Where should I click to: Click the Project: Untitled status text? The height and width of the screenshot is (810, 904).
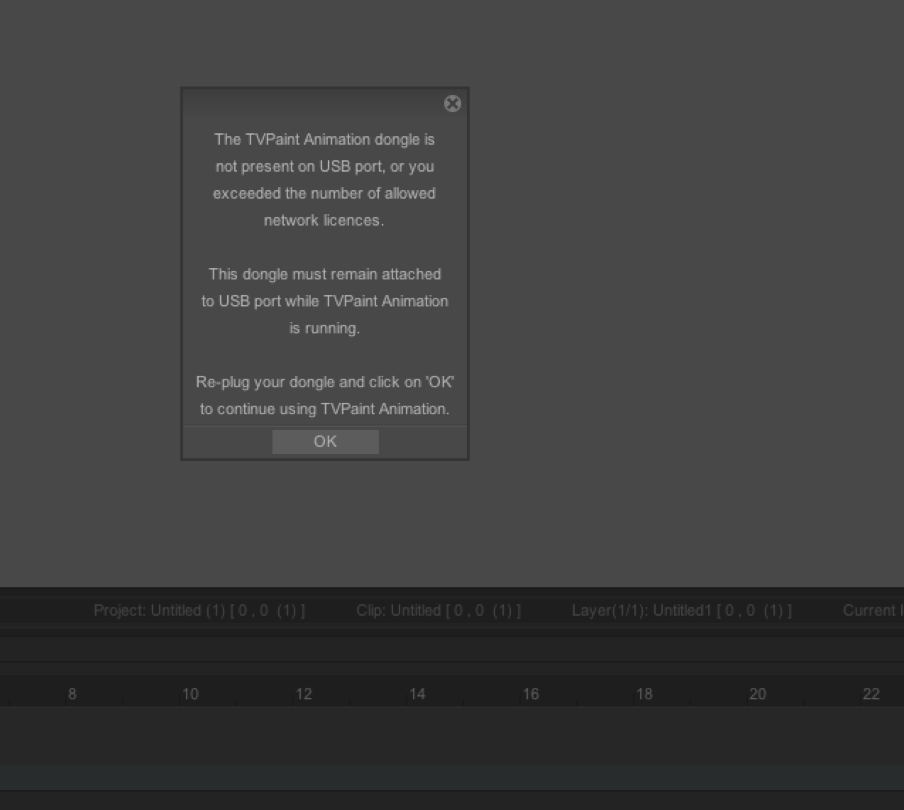tap(199, 611)
